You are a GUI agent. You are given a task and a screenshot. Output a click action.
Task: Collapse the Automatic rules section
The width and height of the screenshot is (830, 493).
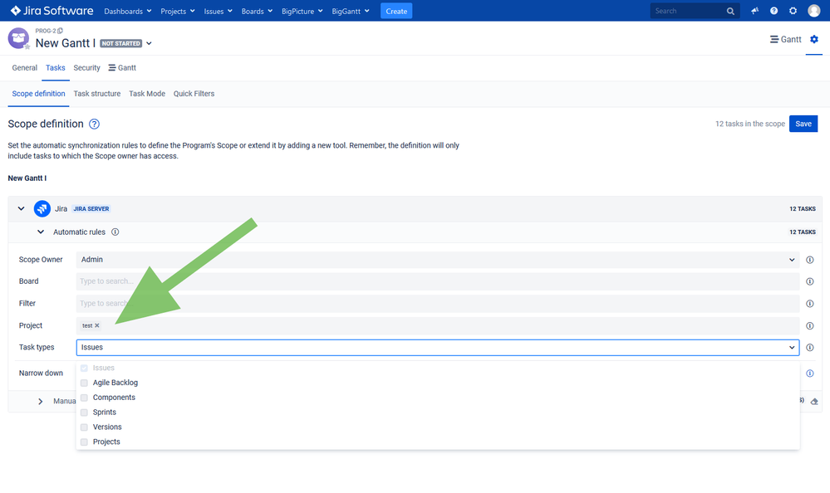pyautogui.click(x=41, y=232)
